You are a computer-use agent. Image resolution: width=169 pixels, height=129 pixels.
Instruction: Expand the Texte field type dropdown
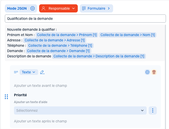29,72
